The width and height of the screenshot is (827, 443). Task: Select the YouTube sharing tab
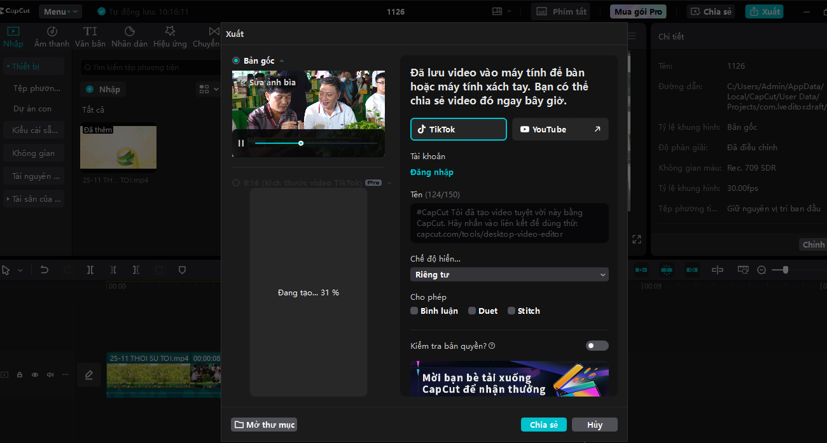560,129
